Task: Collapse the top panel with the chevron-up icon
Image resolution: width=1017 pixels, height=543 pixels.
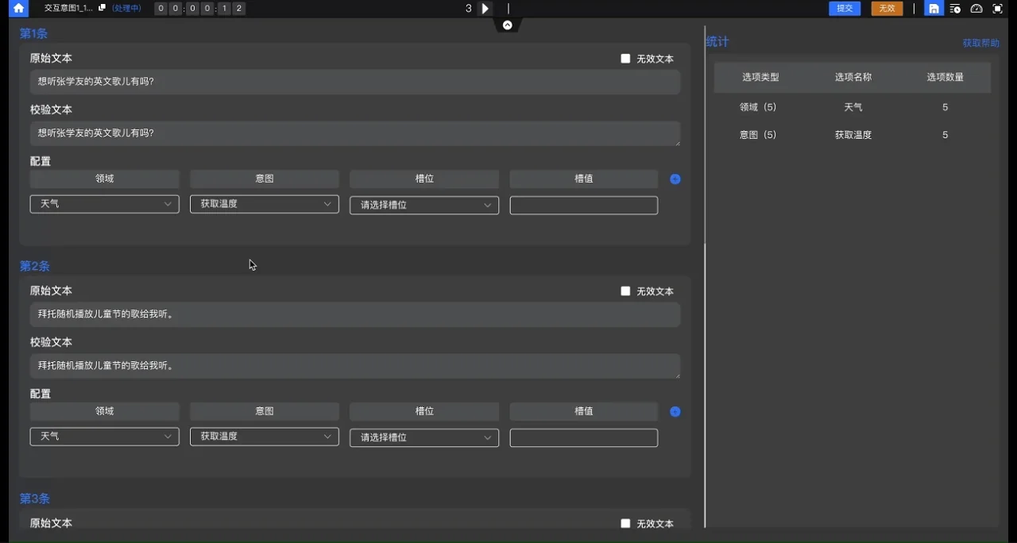Action: pos(508,25)
